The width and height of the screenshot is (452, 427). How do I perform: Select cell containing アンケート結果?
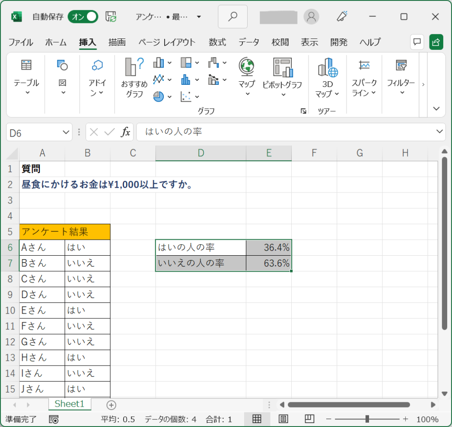[65, 232]
